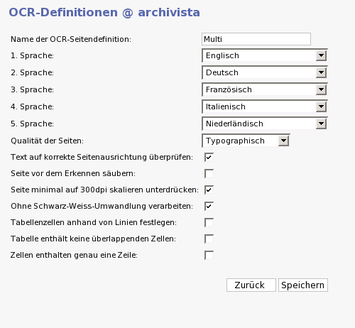Uncheck the 300dpi skalieren unterdrücken checkbox
Viewport: 355px width, 328px height.
(209, 190)
